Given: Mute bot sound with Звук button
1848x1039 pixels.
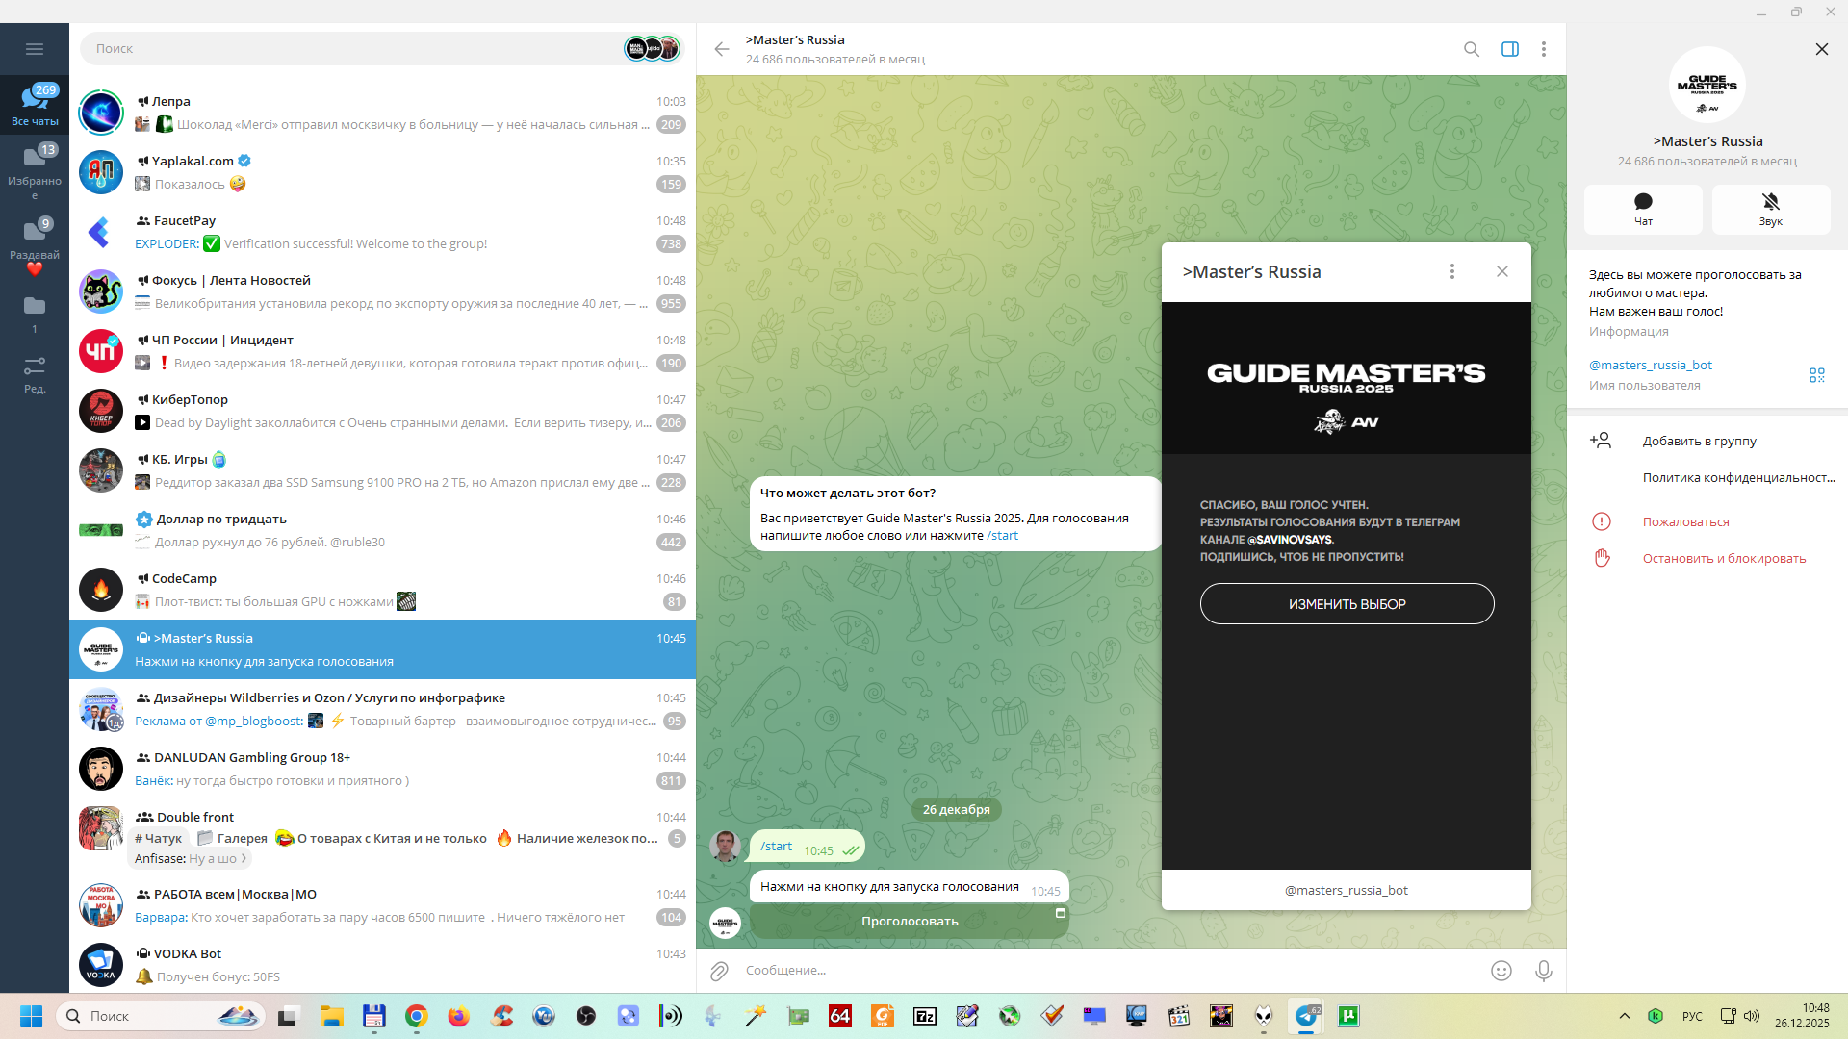Looking at the screenshot, I should pyautogui.click(x=1770, y=209).
